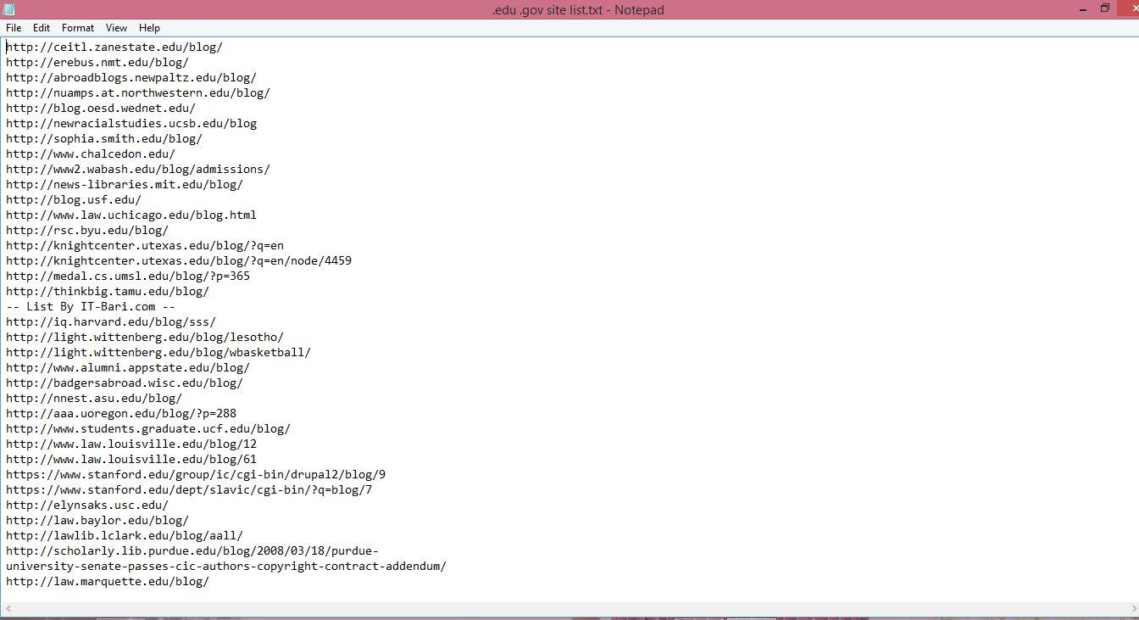Place cursor on the ceitl.zanestate.edu line
The height and width of the screenshot is (620, 1139).
pyautogui.click(x=114, y=47)
